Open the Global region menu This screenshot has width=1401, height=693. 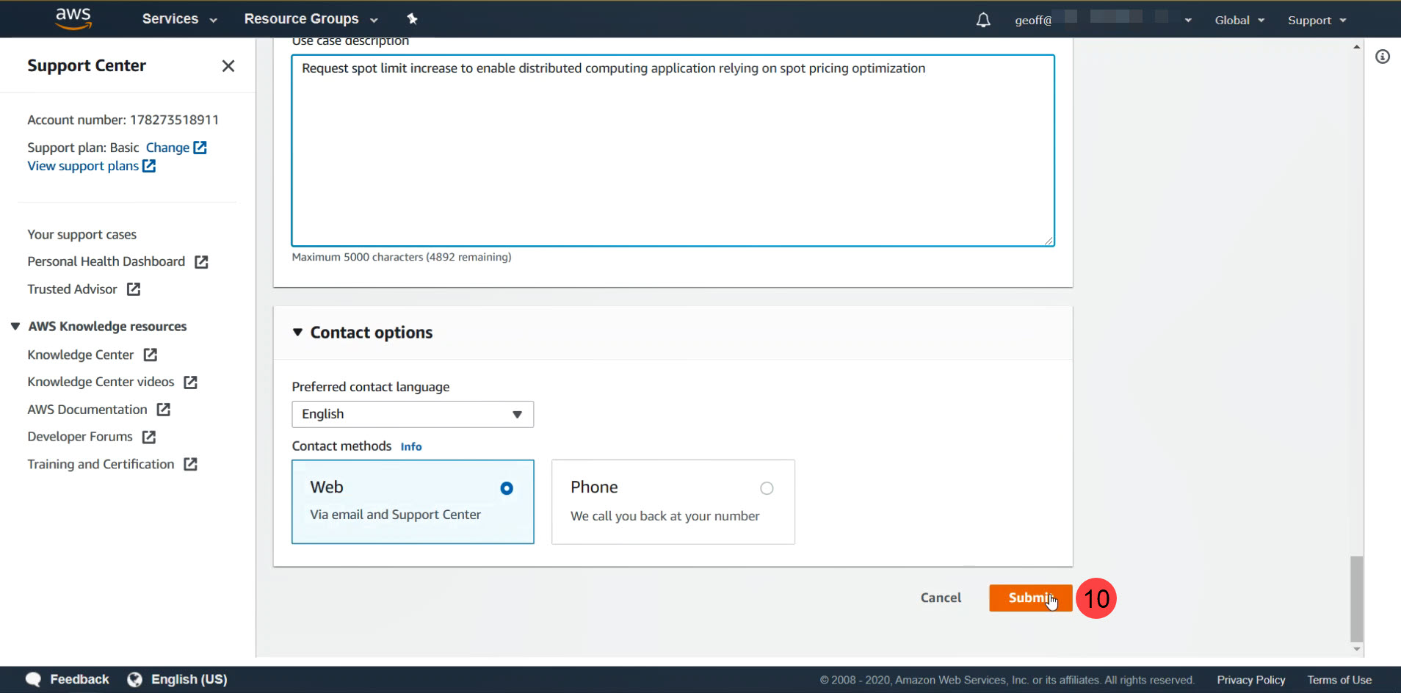[1239, 20]
